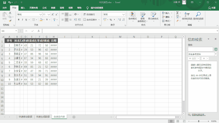This screenshot has height=123, width=219.
Task: Open the font size dropdown
Action: (49, 14)
